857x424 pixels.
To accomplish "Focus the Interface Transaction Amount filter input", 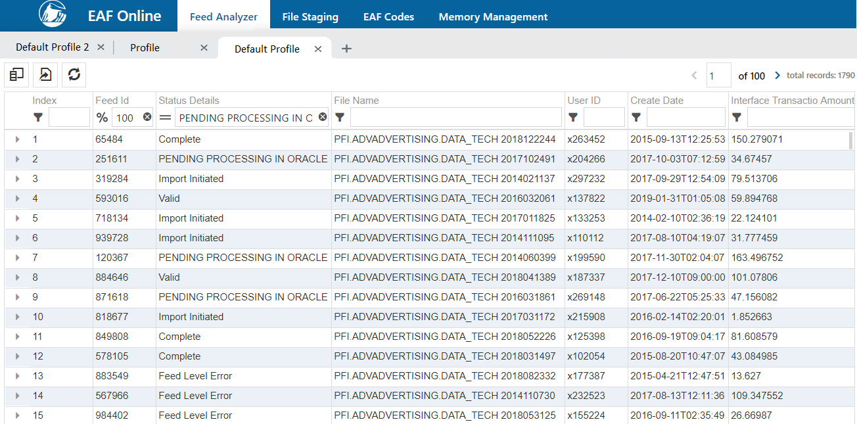I will tap(801, 118).
